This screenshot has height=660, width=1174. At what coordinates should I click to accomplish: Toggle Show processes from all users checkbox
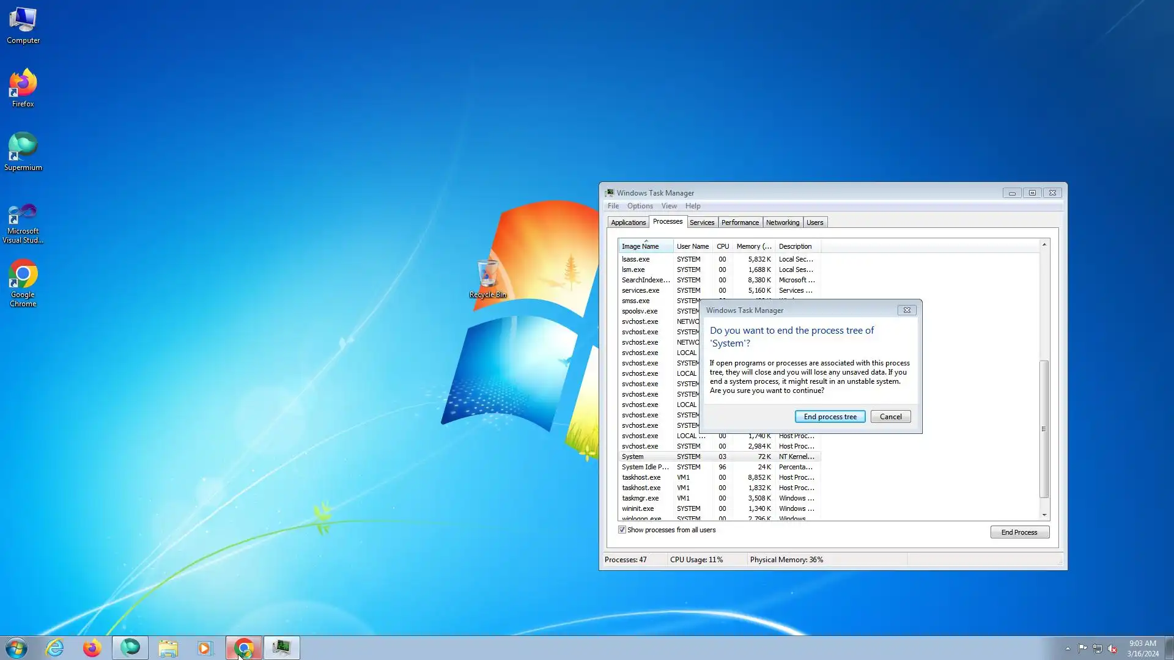point(622,530)
